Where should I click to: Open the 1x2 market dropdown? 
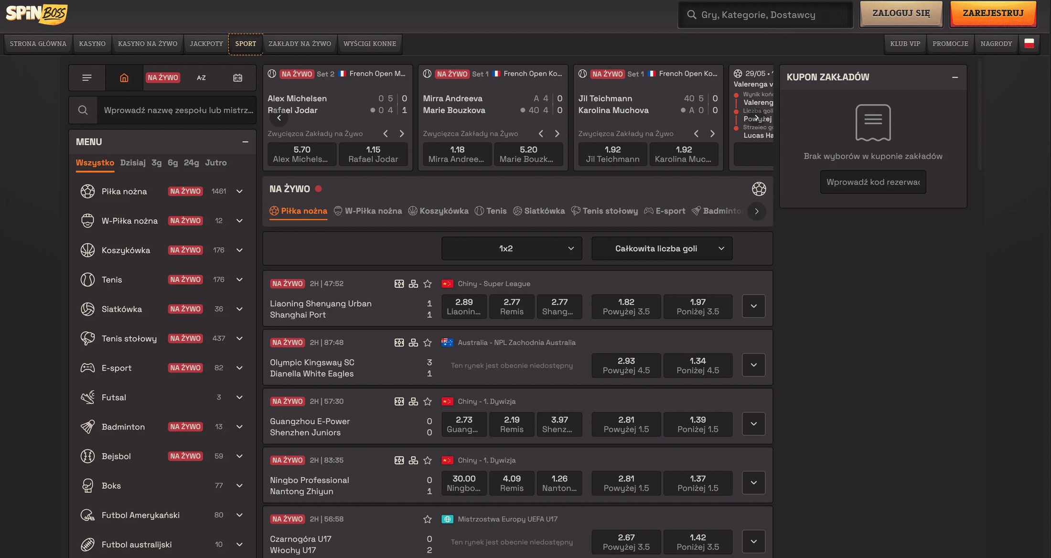(x=512, y=248)
